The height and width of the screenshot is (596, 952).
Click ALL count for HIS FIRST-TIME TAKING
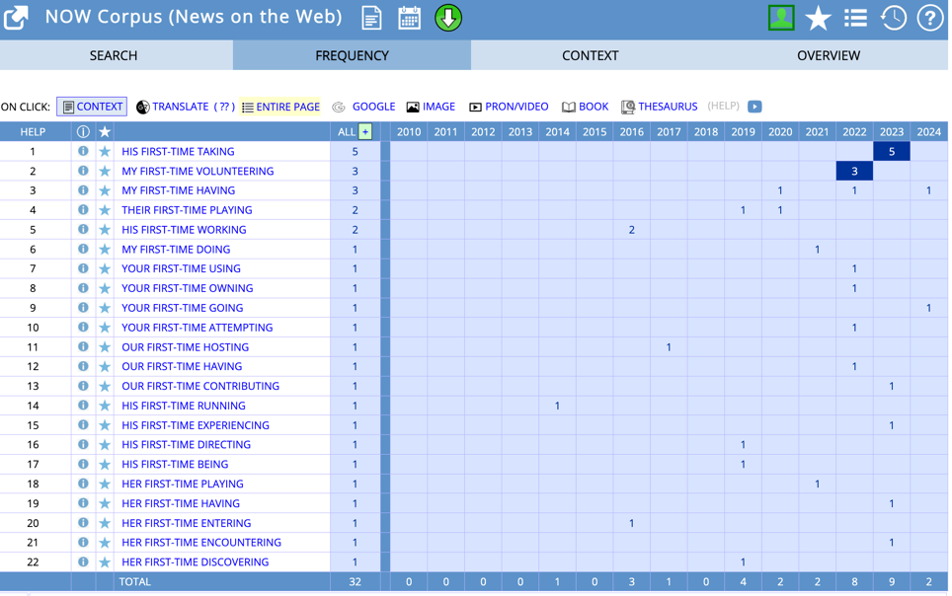click(x=356, y=151)
